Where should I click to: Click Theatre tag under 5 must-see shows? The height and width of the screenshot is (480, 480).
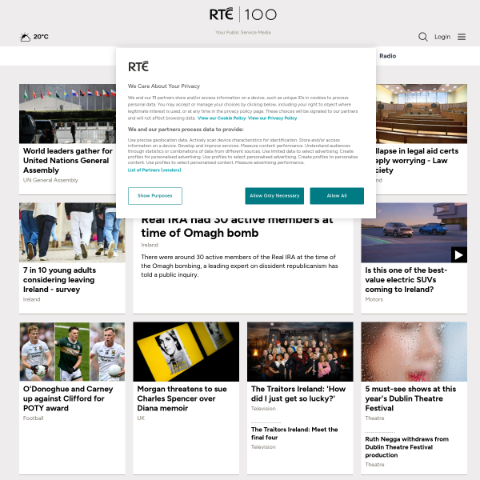click(374, 418)
